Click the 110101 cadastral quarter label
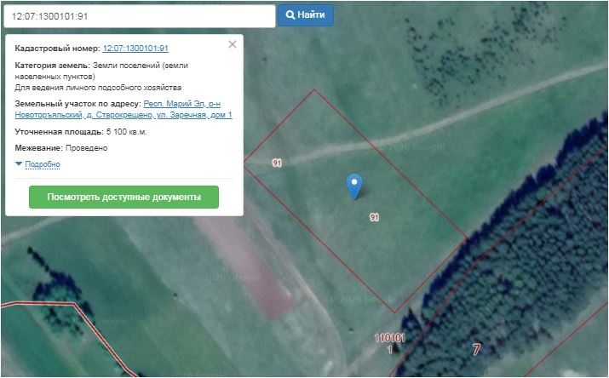609x378 pixels. pyautogui.click(x=389, y=338)
